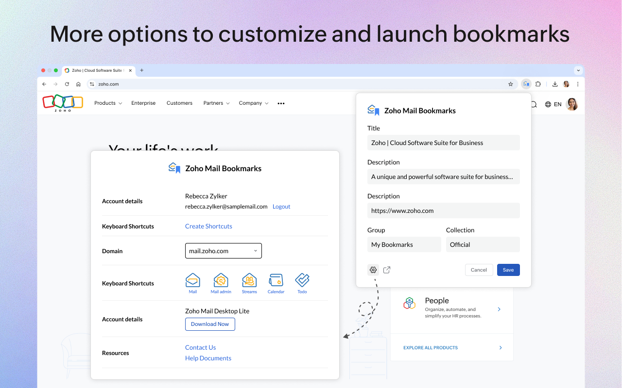This screenshot has width=622, height=388.
Task: Select the Mail admin shortcut icon
Action: (221, 280)
